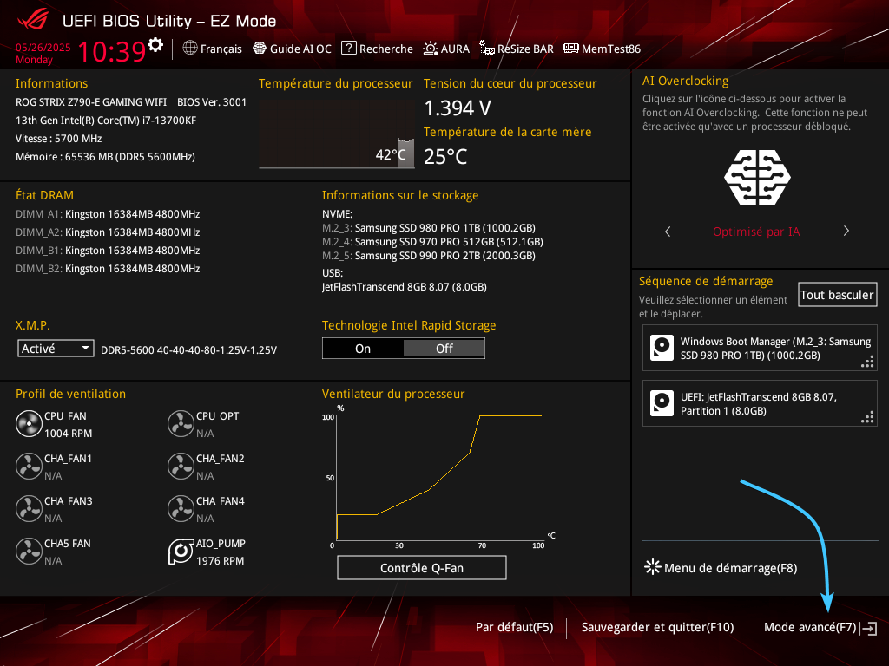The image size is (889, 666).
Task: Turn Intel Rapid Storage Off
Action: (444, 349)
